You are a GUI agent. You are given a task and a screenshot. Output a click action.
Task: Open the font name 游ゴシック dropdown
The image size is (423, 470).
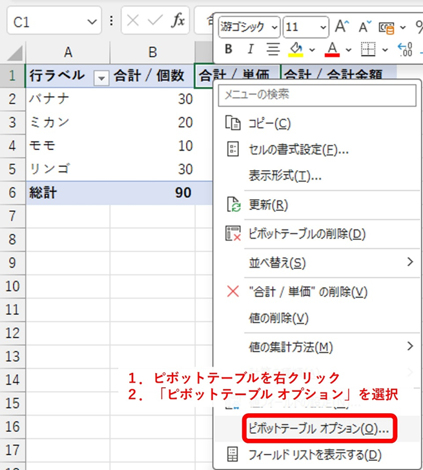coord(274,27)
